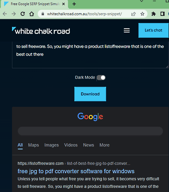
Task: Select the Images tab in preview
Action: (51, 145)
